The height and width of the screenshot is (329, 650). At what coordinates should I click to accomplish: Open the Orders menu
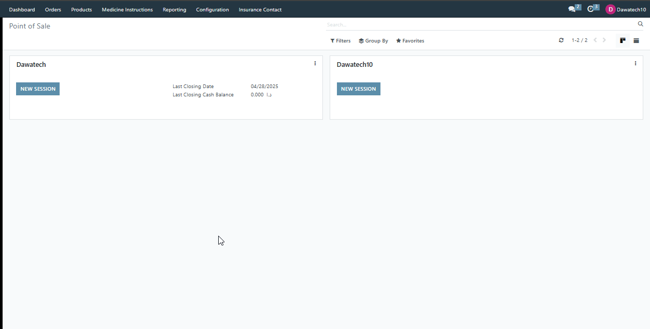point(53,9)
